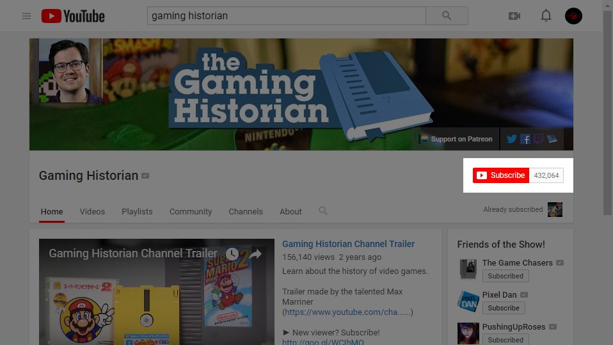
Task: Click Subscribe button under Pixel Dan
Action: click(x=504, y=308)
